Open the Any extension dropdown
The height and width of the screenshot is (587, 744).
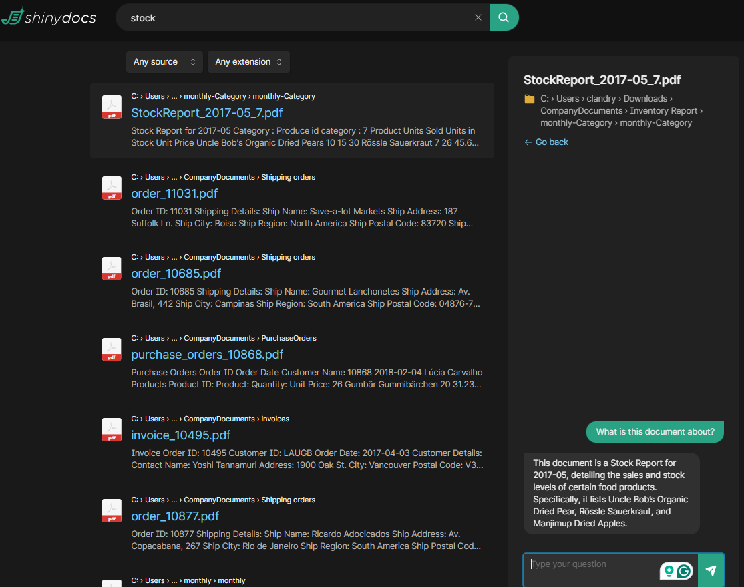[248, 62]
